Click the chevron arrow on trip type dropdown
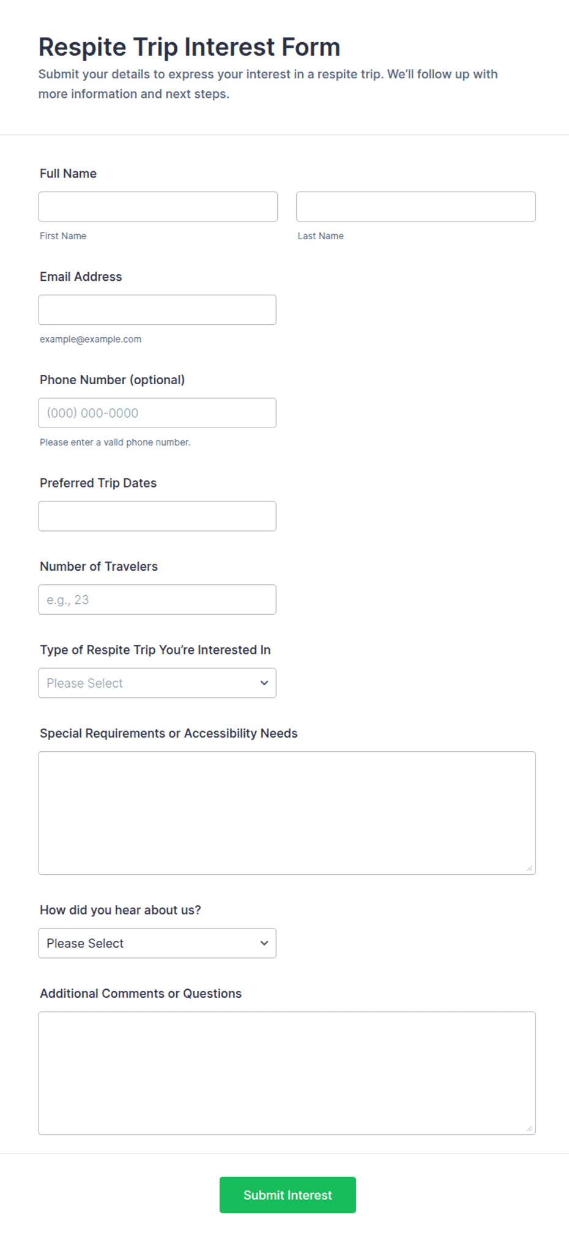Image resolution: width=569 pixels, height=1243 pixels. pos(264,683)
